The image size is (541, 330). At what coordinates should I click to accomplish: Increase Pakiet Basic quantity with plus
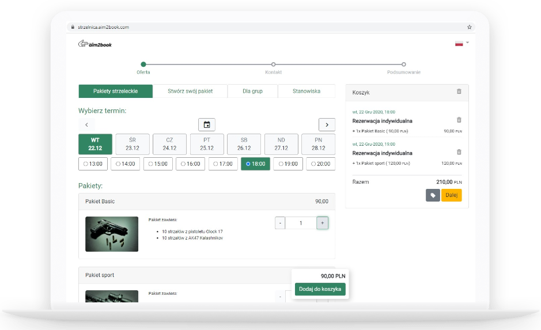pos(322,223)
